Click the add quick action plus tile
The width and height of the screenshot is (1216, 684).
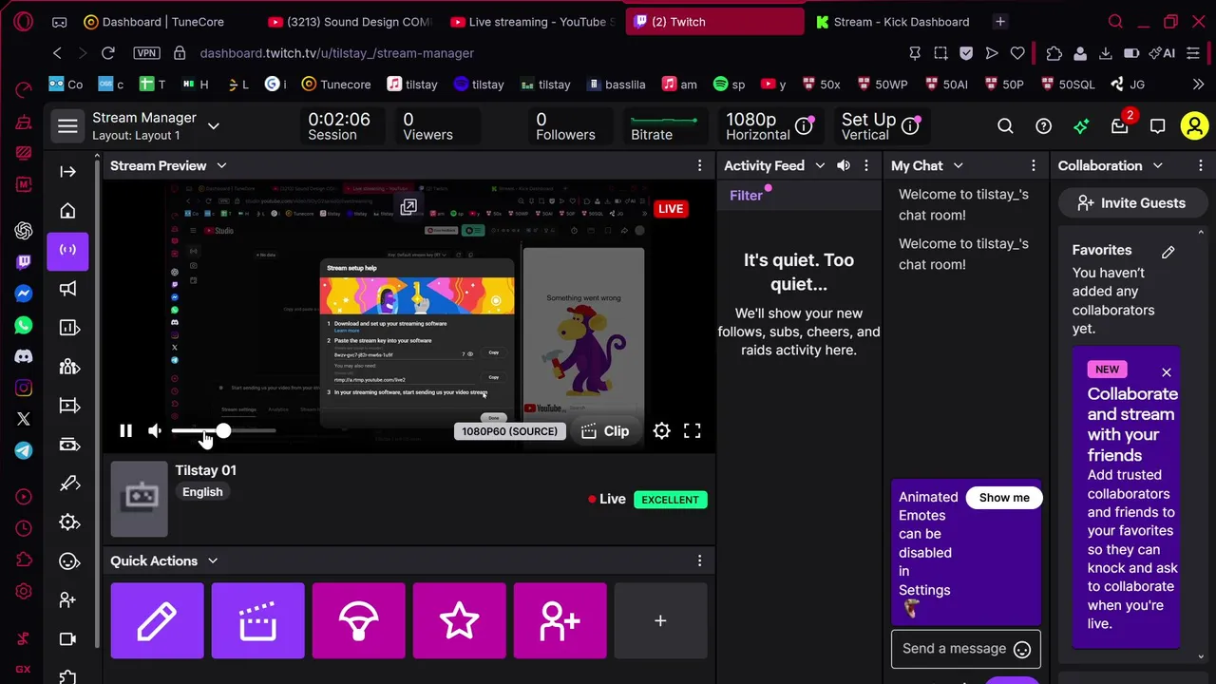pos(660,621)
